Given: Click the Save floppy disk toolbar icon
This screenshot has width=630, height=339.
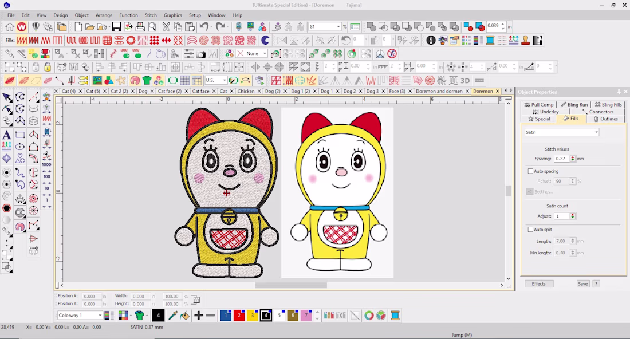Looking at the screenshot, I should pyautogui.click(x=116, y=27).
